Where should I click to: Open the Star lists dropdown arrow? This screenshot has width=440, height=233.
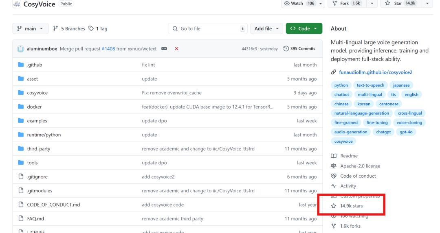point(427,3)
